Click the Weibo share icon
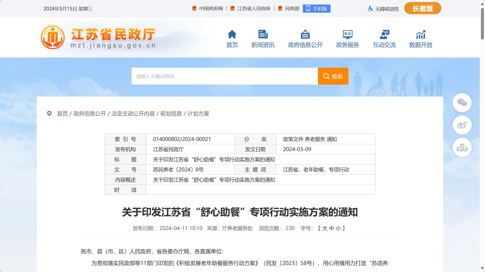 click(462, 125)
